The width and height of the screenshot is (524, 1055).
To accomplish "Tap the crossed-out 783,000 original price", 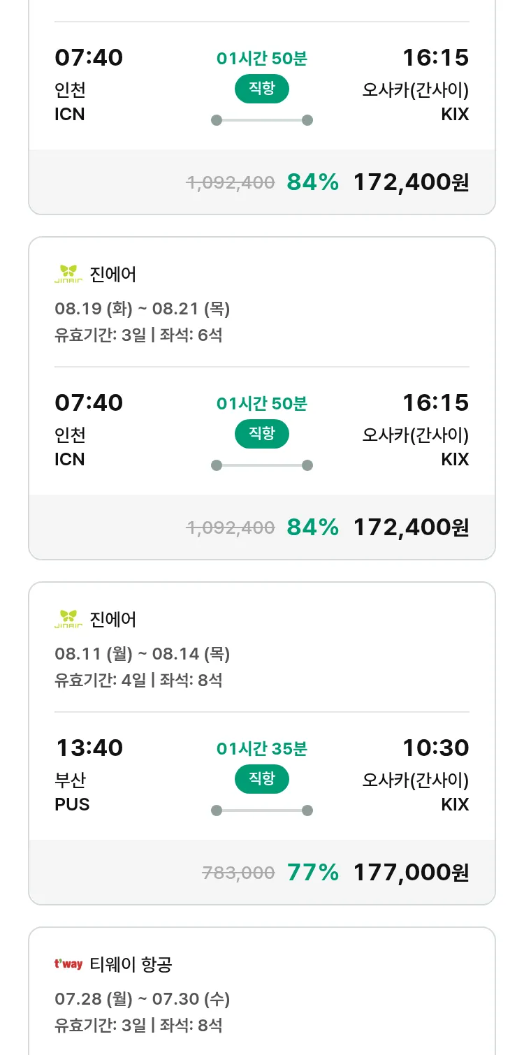I will (238, 873).
